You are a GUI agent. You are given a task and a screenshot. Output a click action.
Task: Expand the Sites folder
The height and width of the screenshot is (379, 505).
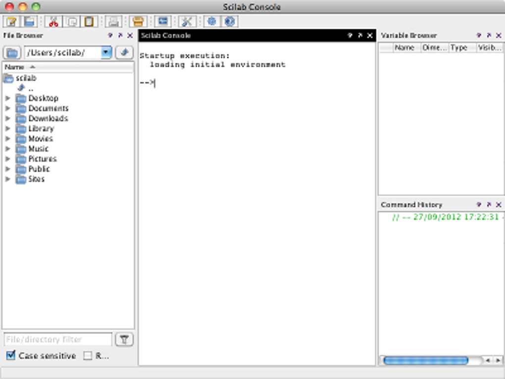8,179
